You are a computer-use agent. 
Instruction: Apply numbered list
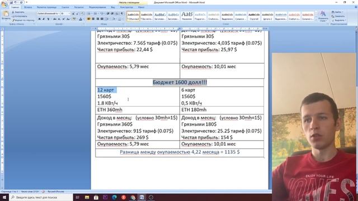pyautogui.click(x=95, y=13)
